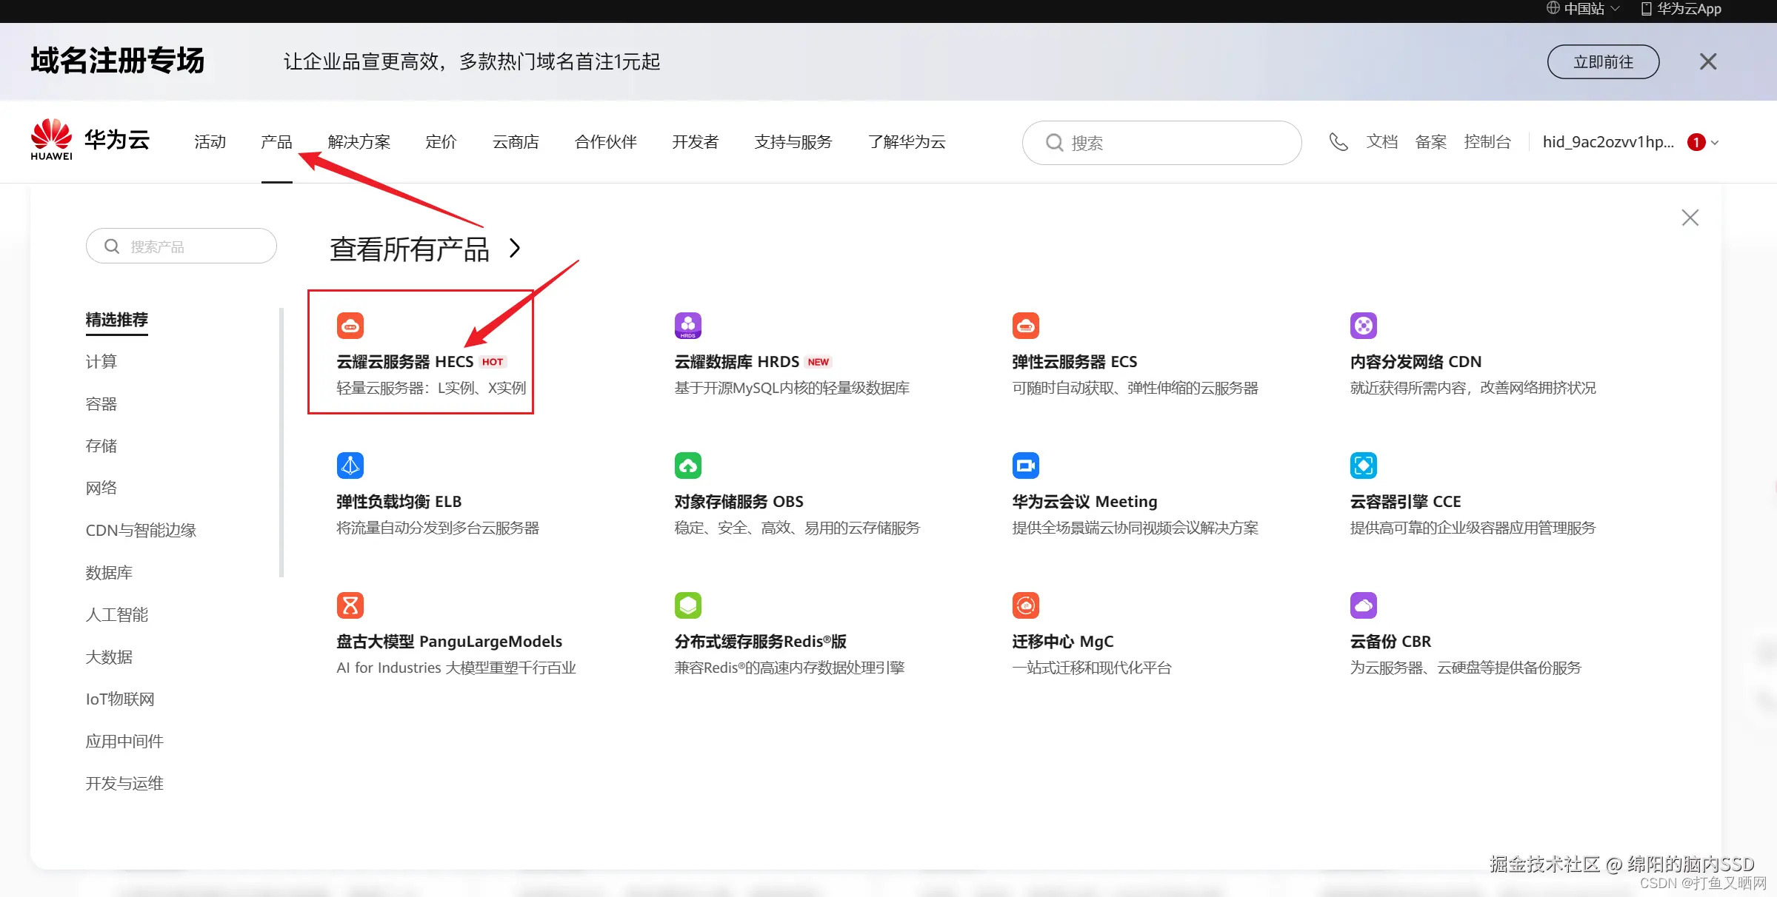Open the 解决方案 menu item
1777x897 pixels.
[x=359, y=142]
